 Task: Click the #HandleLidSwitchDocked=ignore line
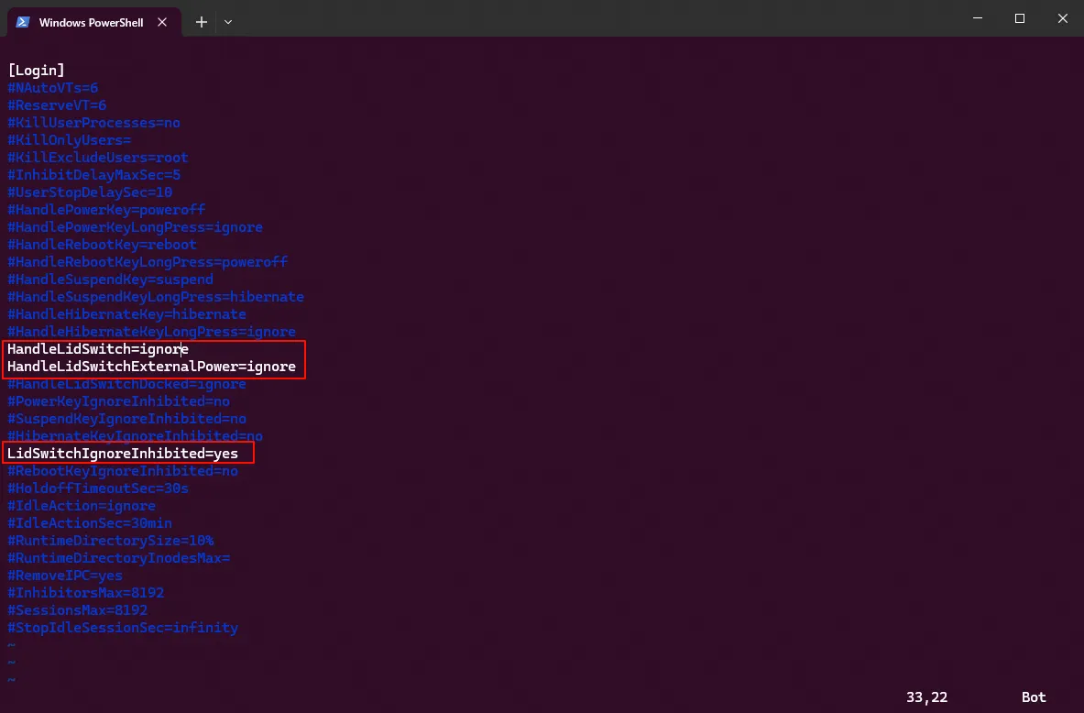tap(126, 384)
